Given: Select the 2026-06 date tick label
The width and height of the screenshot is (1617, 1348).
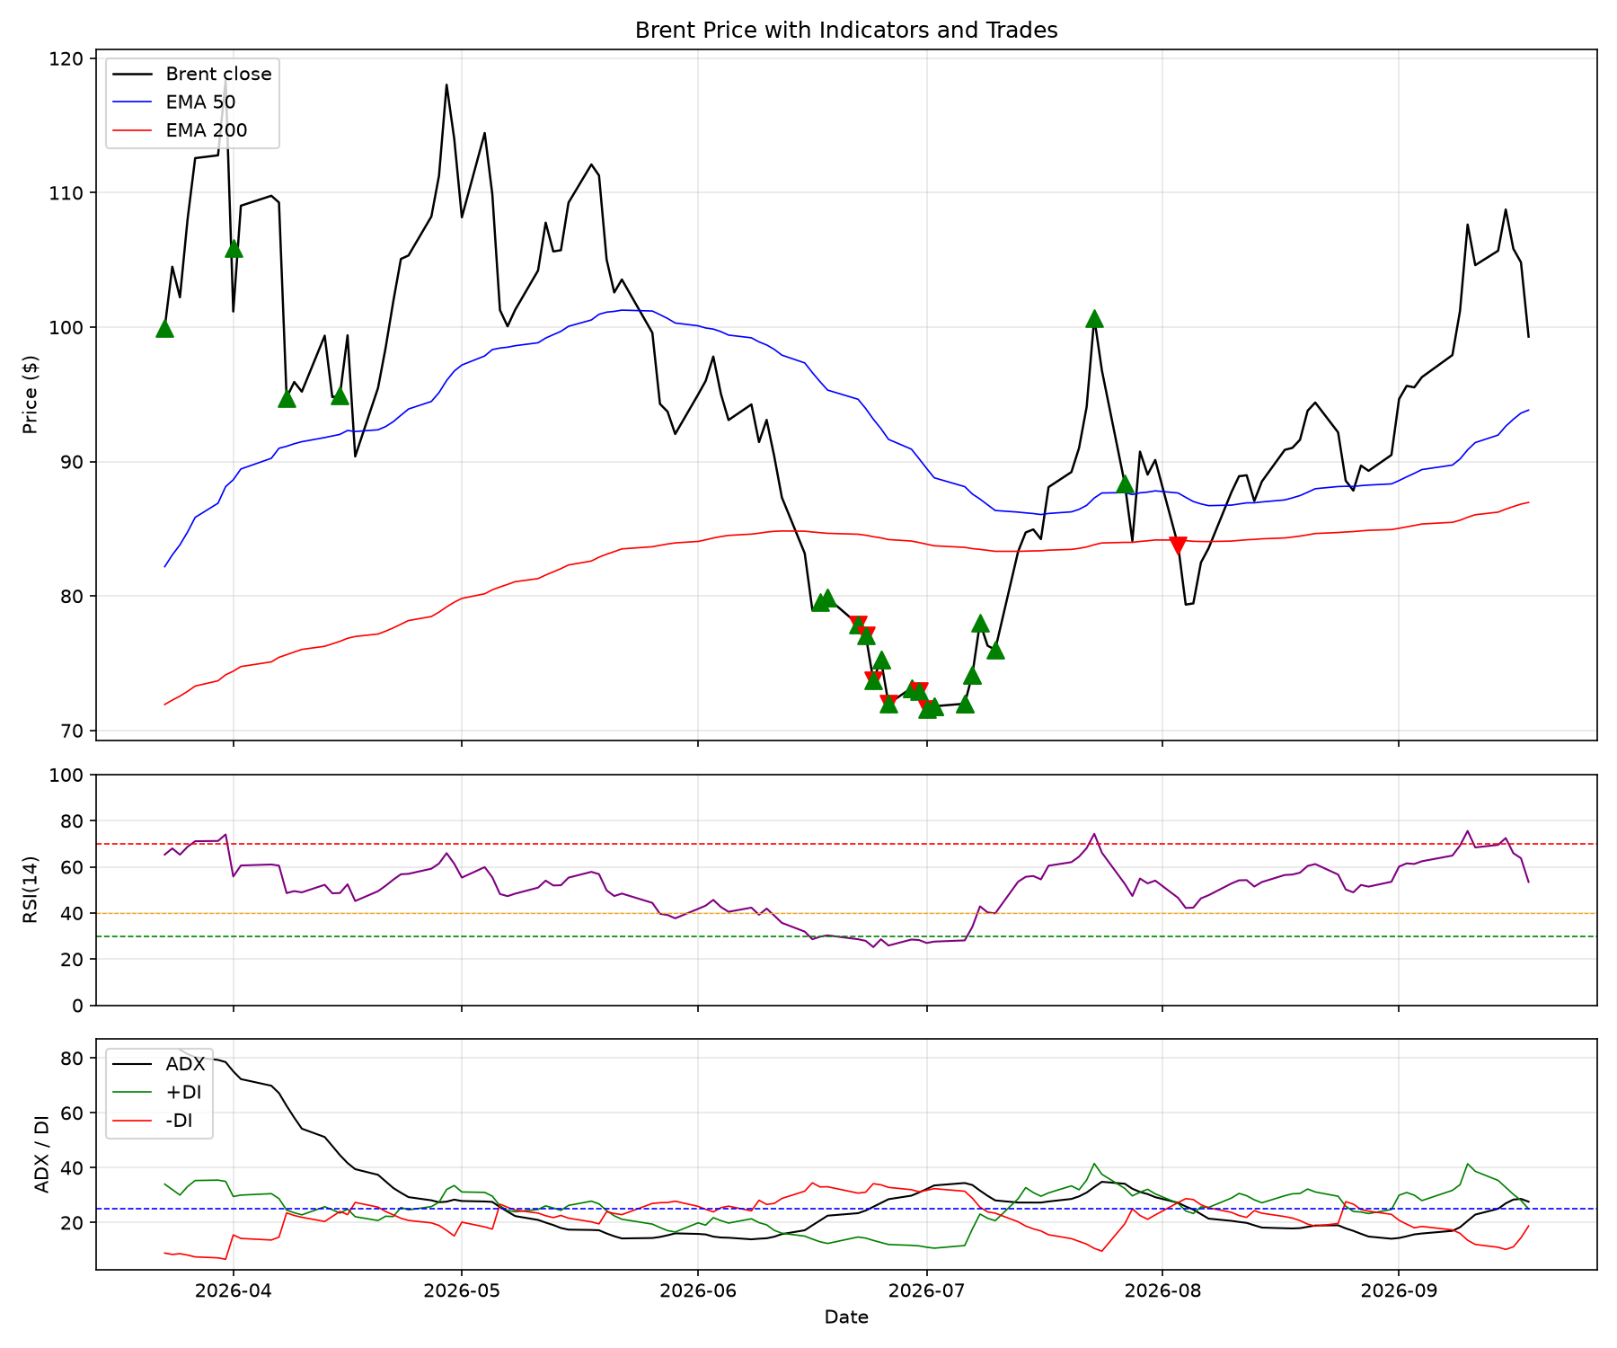Looking at the screenshot, I should pyautogui.click(x=698, y=1291).
